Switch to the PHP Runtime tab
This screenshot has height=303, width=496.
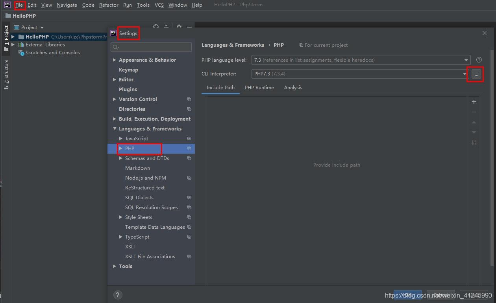(x=259, y=88)
